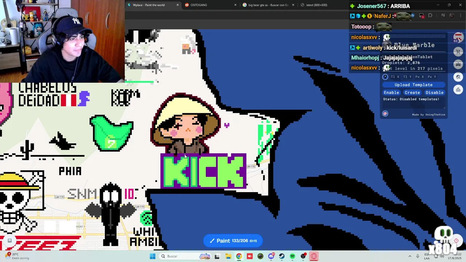Screen dimensions: 466x262
Task: Close the OSITOGANG browser tab
Action: click(235, 5)
